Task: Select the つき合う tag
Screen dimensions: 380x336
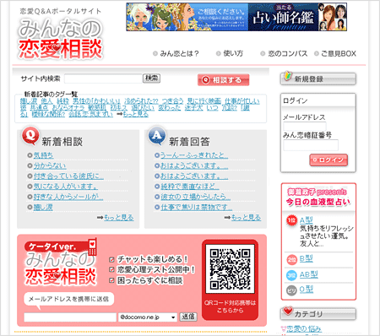Action: 173,101
